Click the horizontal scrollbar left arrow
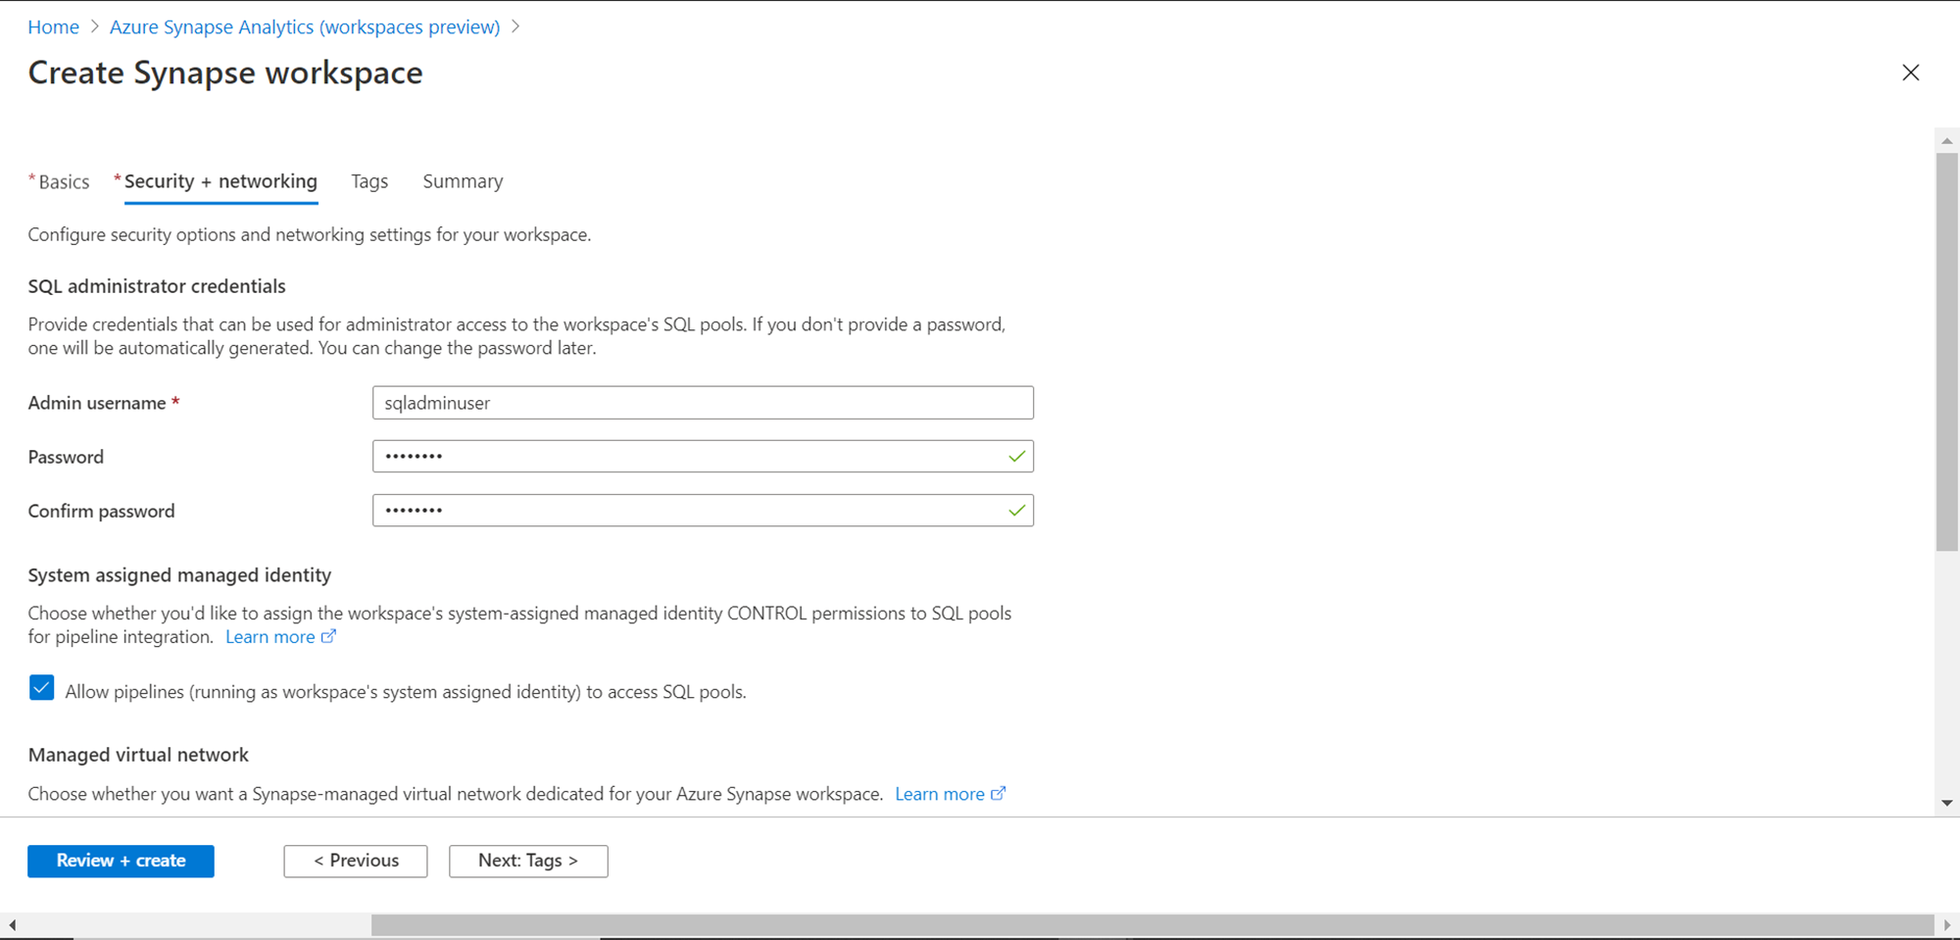1960x940 pixels. click(x=12, y=924)
